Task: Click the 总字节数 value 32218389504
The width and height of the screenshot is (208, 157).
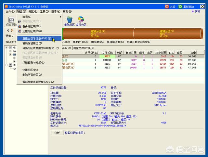Action: (159, 93)
